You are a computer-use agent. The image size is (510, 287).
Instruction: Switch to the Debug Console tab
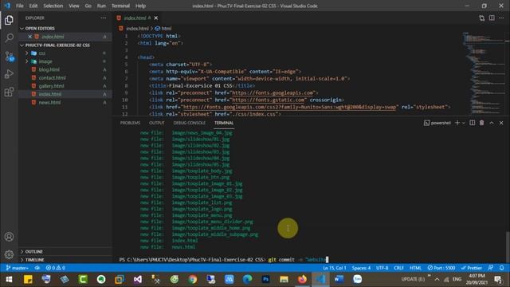click(190, 123)
